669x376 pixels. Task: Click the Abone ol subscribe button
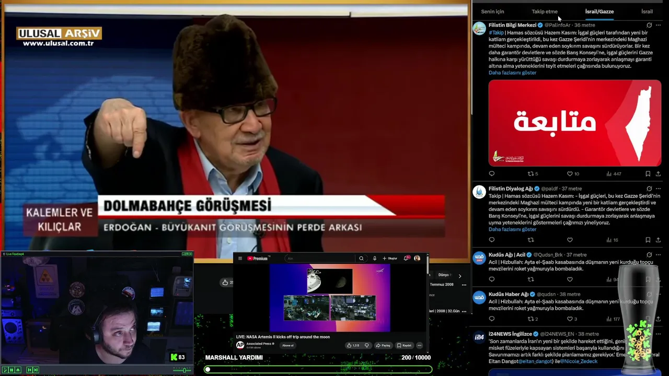pyautogui.click(x=288, y=345)
